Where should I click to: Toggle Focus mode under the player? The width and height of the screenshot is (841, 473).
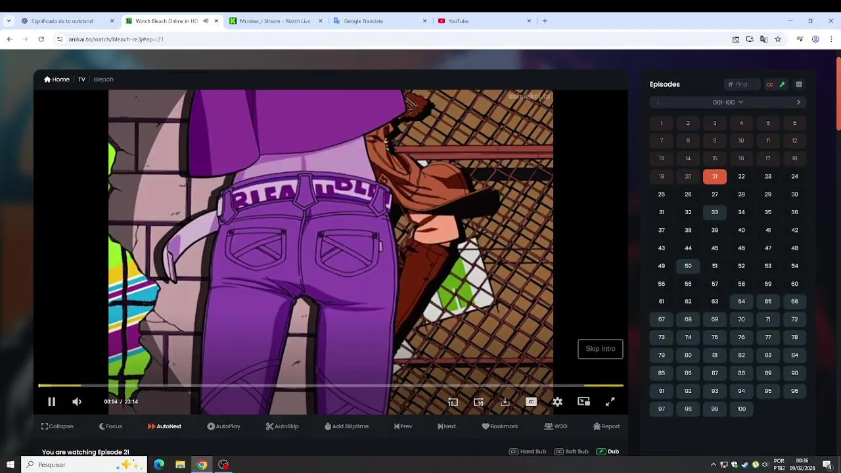click(x=110, y=426)
